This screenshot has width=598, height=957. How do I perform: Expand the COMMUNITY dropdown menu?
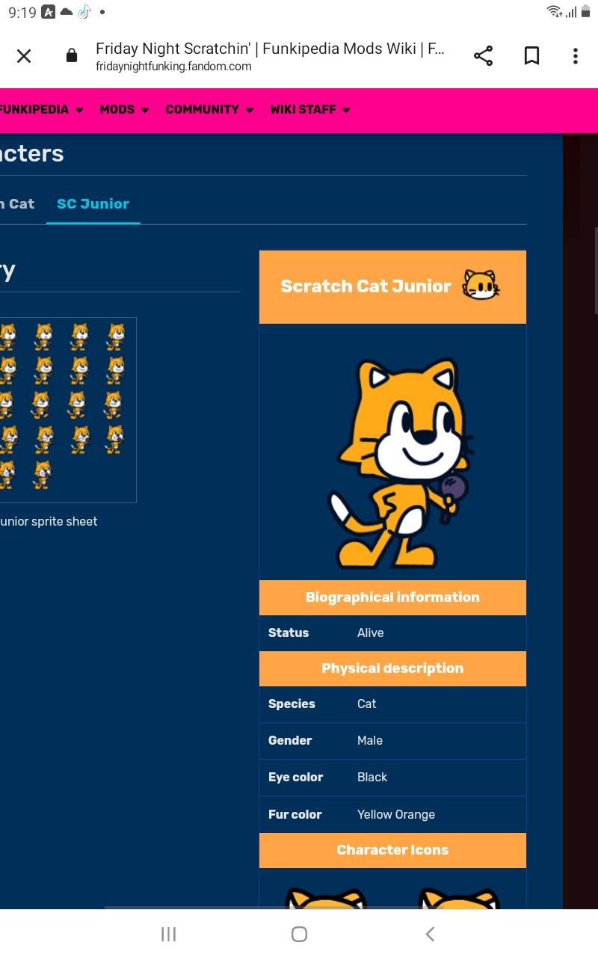coord(209,109)
